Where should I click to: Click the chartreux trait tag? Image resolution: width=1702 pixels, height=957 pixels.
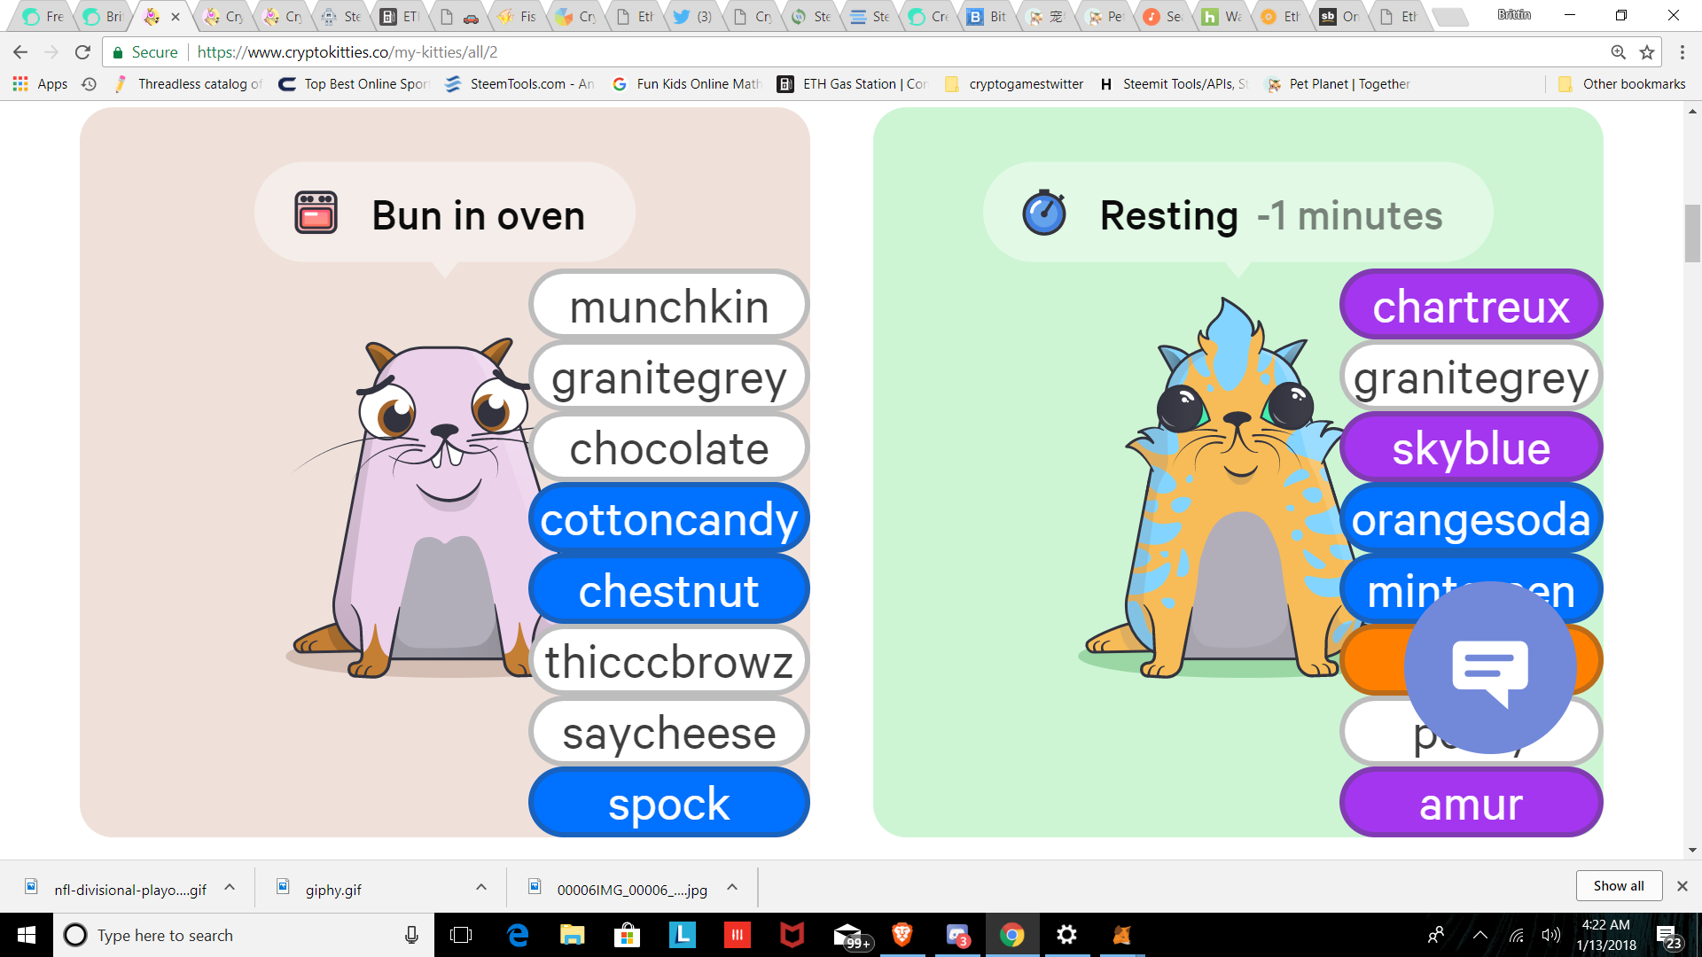(x=1471, y=306)
